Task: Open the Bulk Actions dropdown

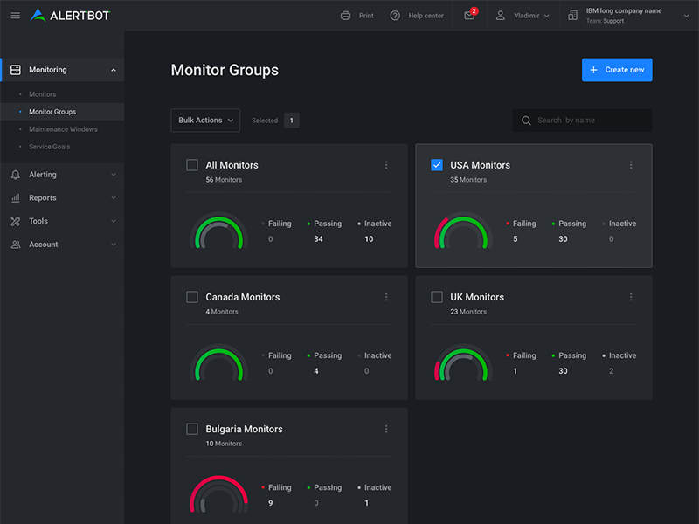Action: (205, 121)
